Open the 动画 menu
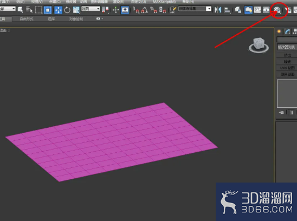 (83, 2)
